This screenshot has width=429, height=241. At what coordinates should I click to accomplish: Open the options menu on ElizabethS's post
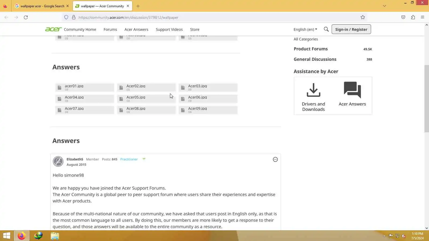pyautogui.click(x=275, y=160)
